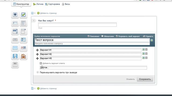Switch to the Логика tab

coord(38,4)
